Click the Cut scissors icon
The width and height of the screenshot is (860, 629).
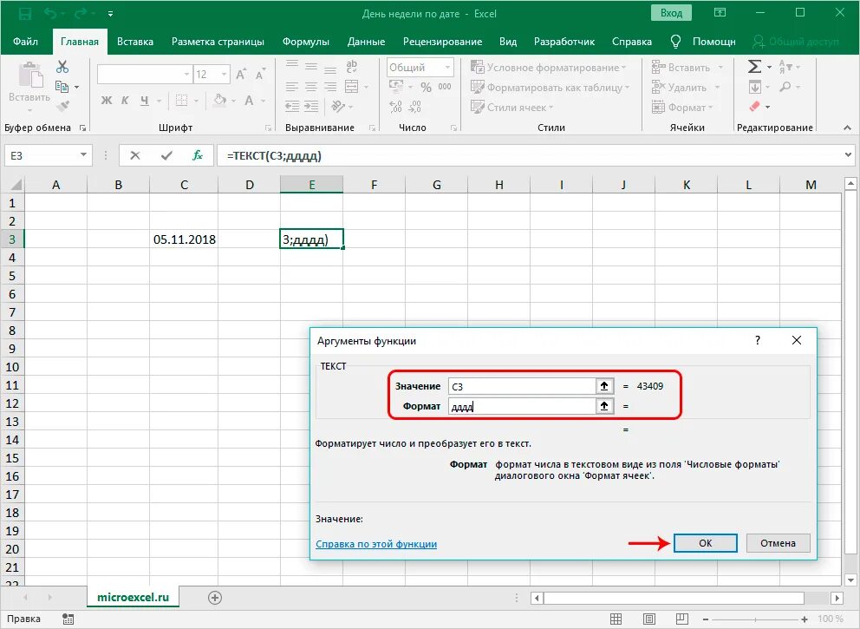pos(62,67)
